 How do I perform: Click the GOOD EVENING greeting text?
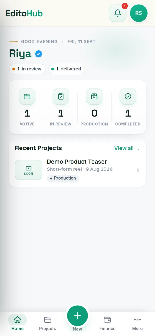(39, 41)
